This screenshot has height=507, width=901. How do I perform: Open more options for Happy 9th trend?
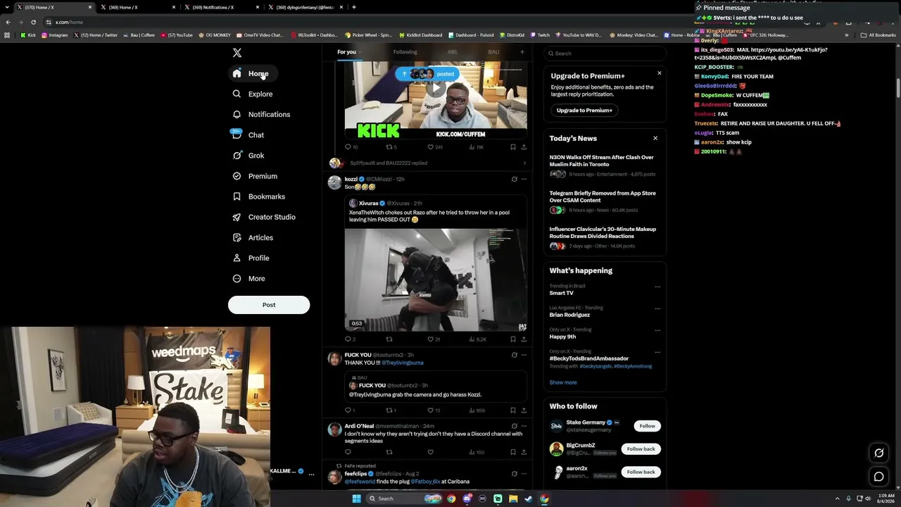[x=657, y=330]
